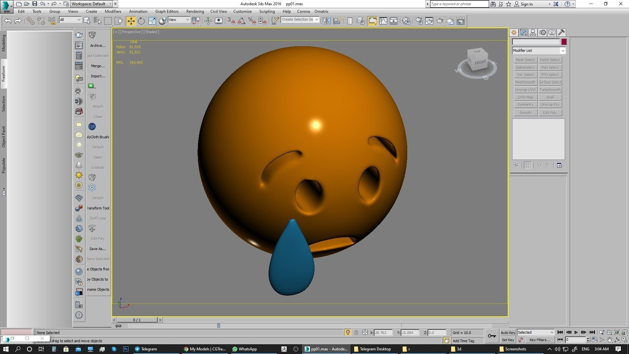Toggle Auto Key mode
The image size is (629, 354).
click(508, 333)
